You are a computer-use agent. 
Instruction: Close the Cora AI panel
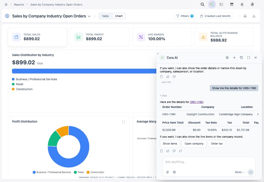(x=256, y=58)
